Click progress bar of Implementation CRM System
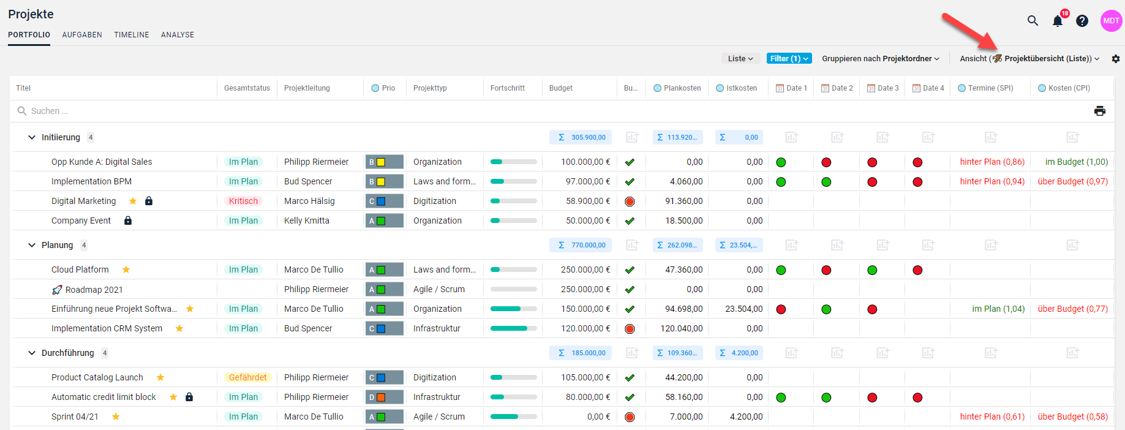1125x430 pixels. pyautogui.click(x=513, y=328)
